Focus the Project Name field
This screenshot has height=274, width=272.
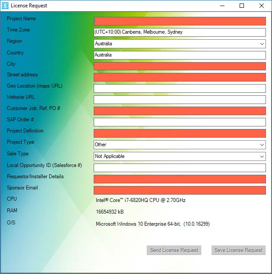coord(180,21)
